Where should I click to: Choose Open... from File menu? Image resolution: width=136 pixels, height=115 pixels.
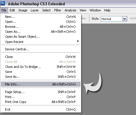coord(41,22)
